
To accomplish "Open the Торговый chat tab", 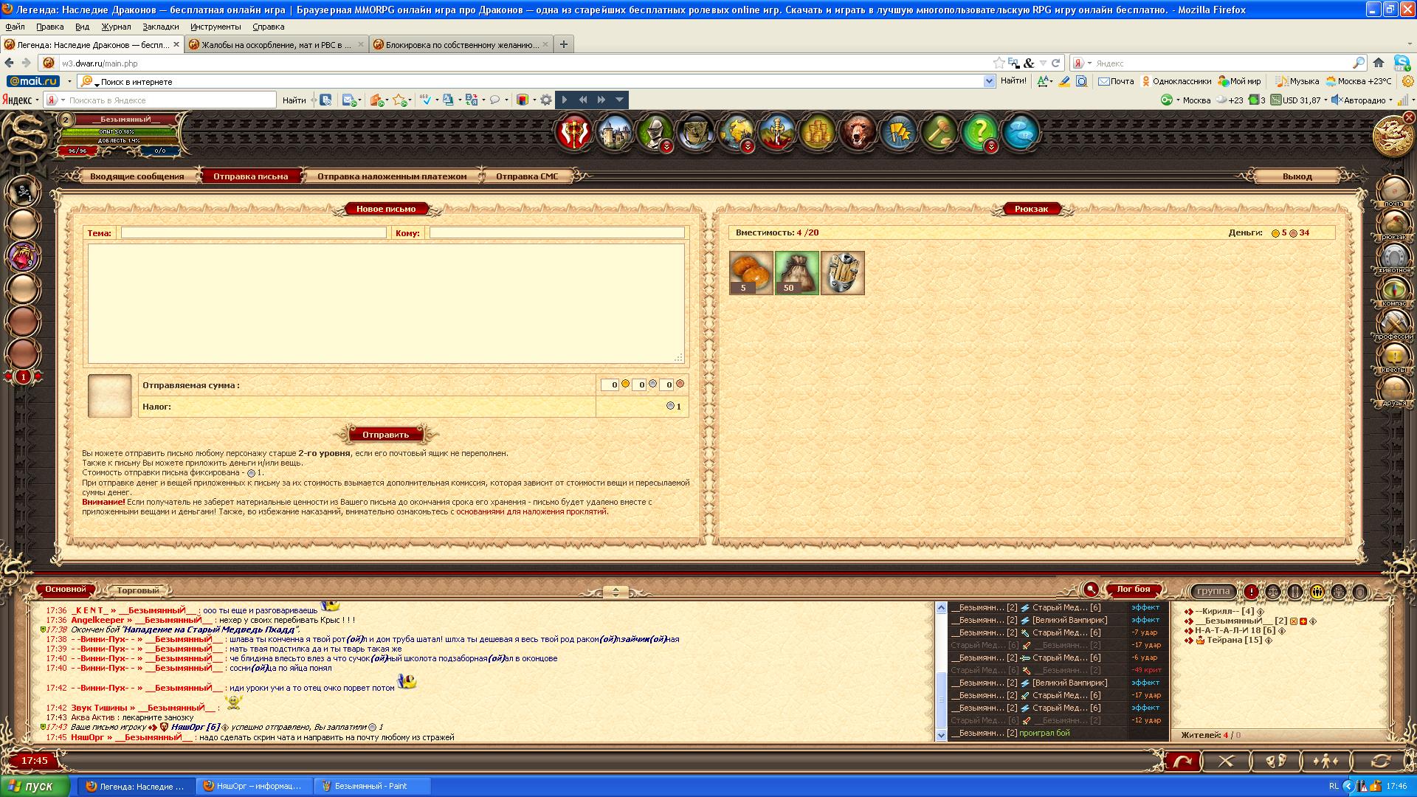I will point(137,590).
